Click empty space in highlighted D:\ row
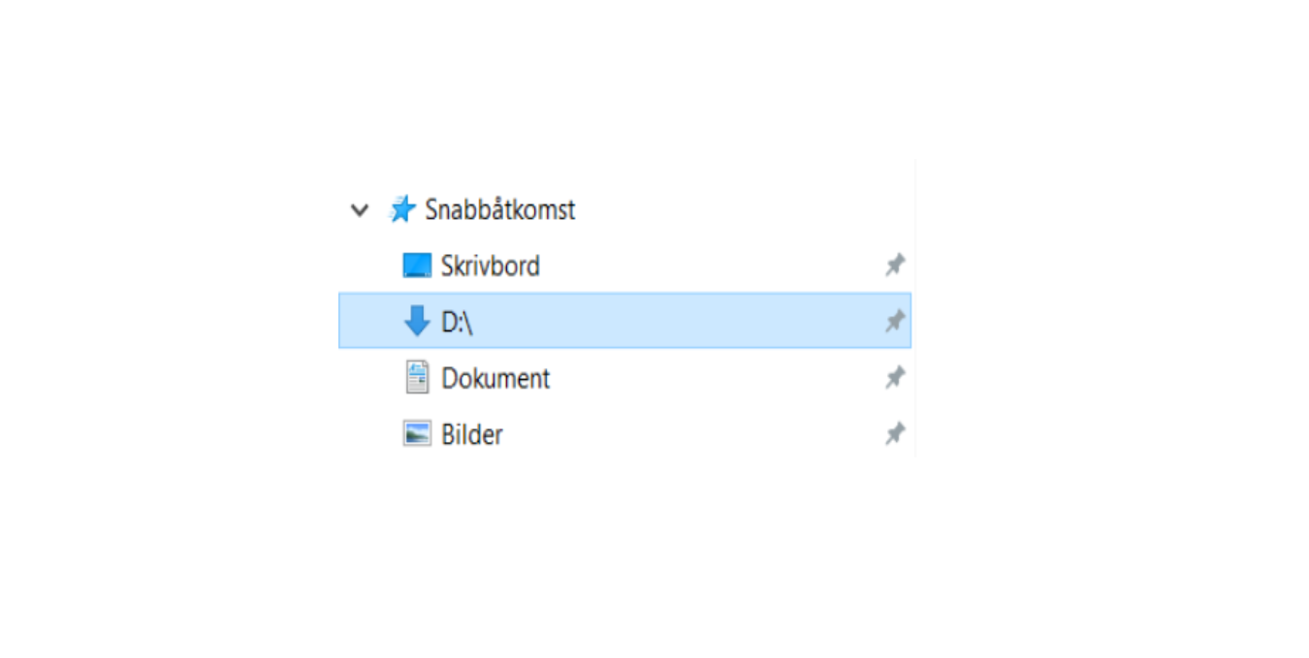The width and height of the screenshot is (1309, 658). [x=679, y=321]
